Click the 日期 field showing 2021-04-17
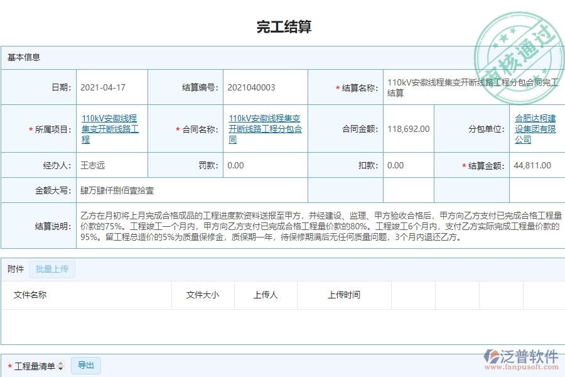Image resolution: width=565 pixels, height=377 pixels. click(x=103, y=87)
